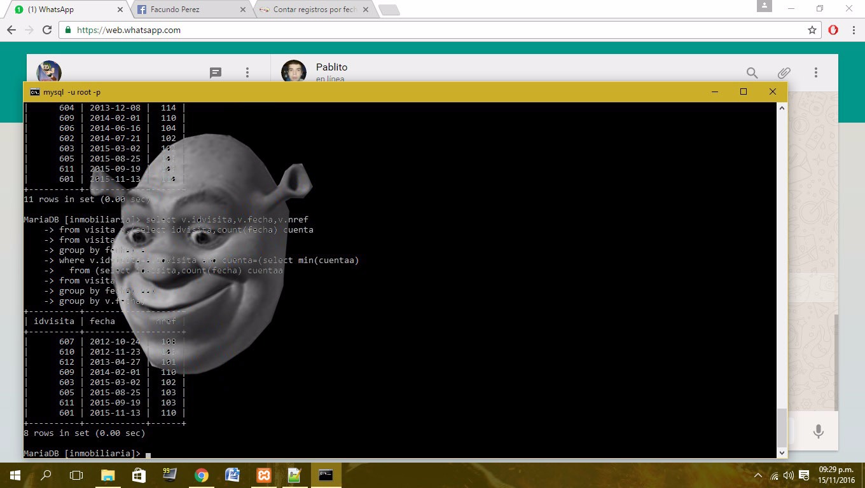Open the mysql console window system icon
The width and height of the screenshot is (865, 488).
click(x=35, y=92)
